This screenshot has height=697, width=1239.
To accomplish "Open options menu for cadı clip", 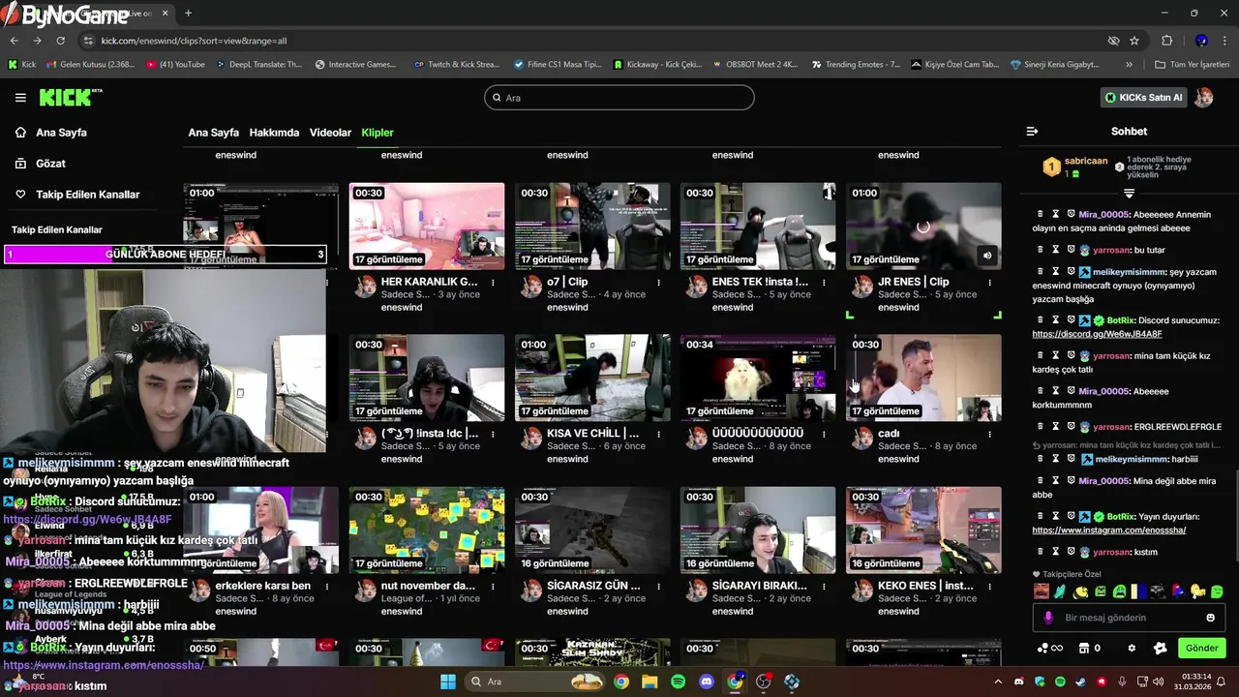I will [x=989, y=435].
